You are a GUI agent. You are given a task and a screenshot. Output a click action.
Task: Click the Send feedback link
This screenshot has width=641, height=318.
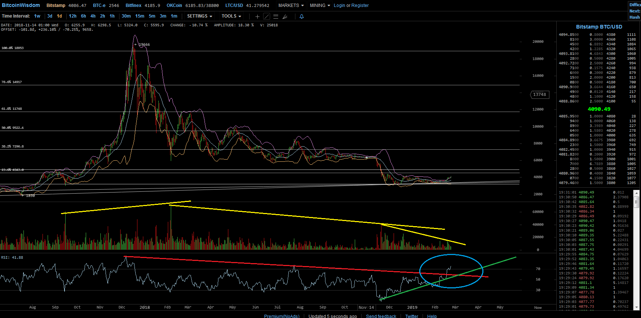coord(381,316)
